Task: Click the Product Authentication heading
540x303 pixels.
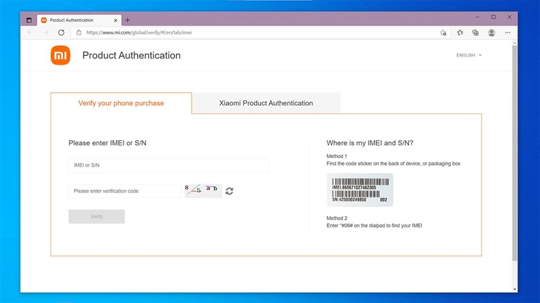Action: click(131, 55)
